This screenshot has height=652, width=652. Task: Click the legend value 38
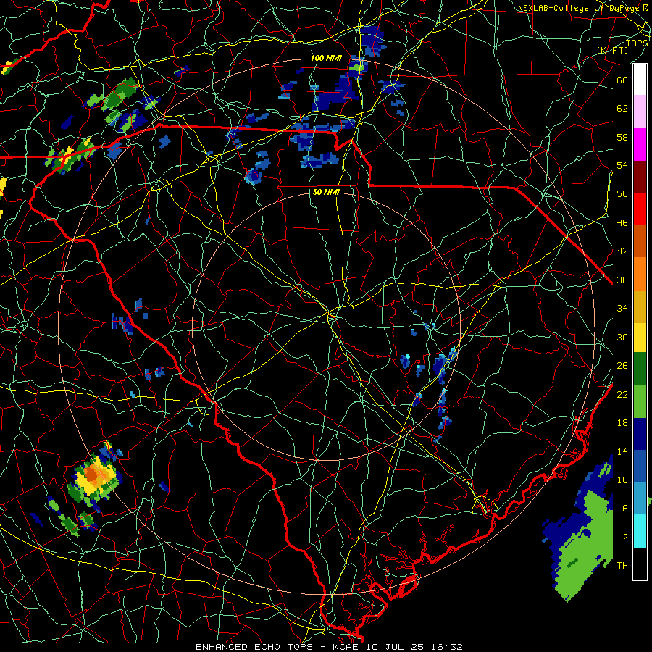coord(622,280)
